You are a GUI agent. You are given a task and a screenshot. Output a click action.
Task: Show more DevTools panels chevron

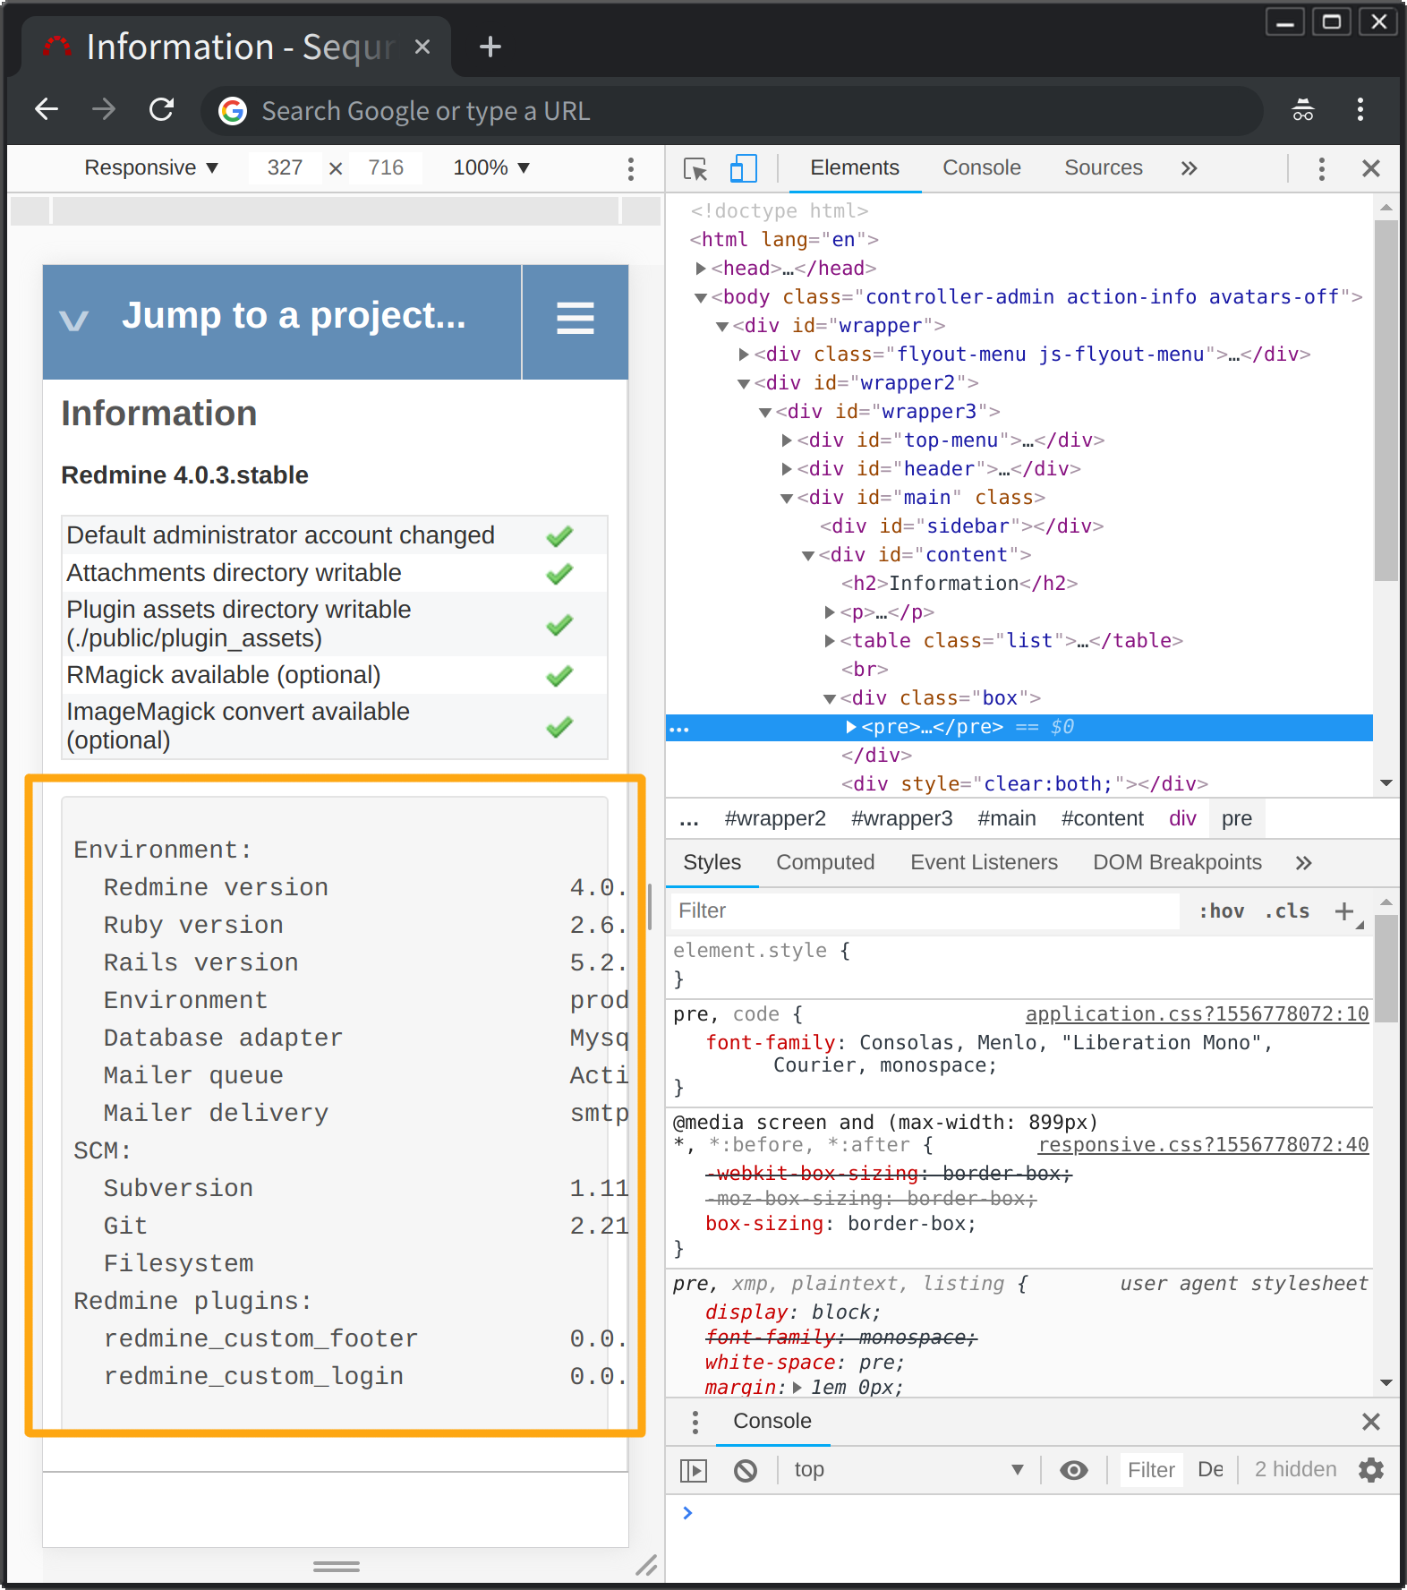click(x=1189, y=169)
